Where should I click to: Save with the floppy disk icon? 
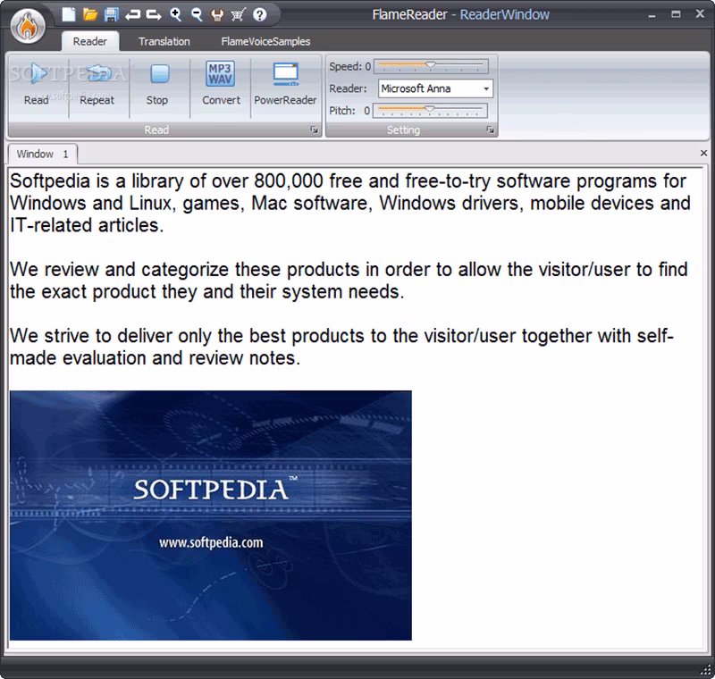[111, 14]
